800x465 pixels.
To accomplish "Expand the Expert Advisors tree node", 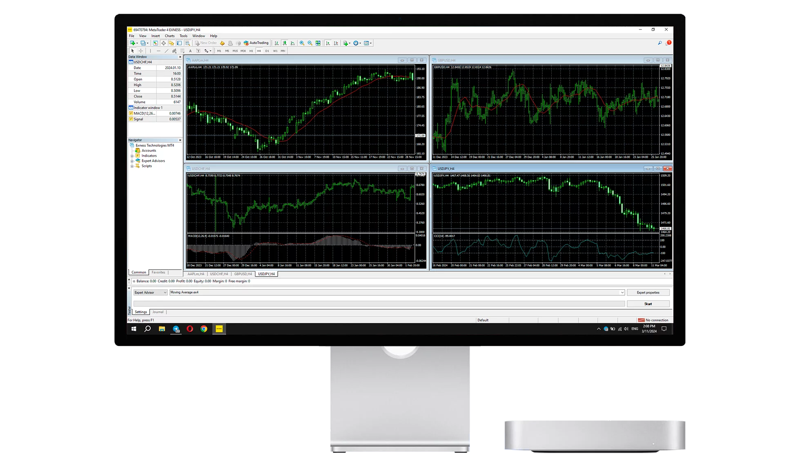I will click(132, 161).
